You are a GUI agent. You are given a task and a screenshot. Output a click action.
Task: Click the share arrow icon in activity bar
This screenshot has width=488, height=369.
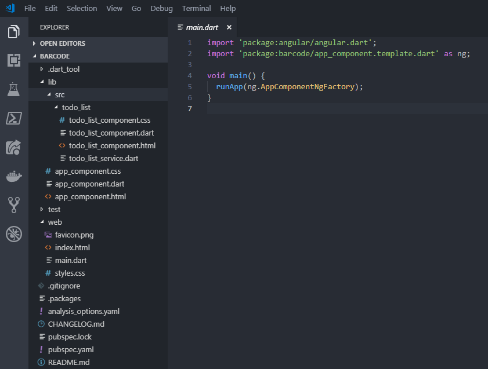tap(14, 147)
